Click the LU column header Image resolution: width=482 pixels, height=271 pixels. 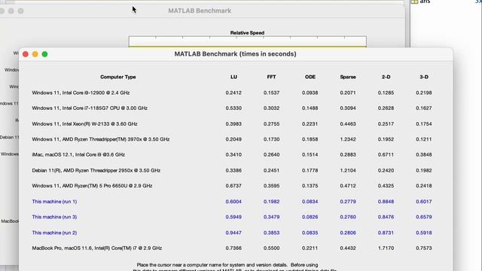pos(233,77)
